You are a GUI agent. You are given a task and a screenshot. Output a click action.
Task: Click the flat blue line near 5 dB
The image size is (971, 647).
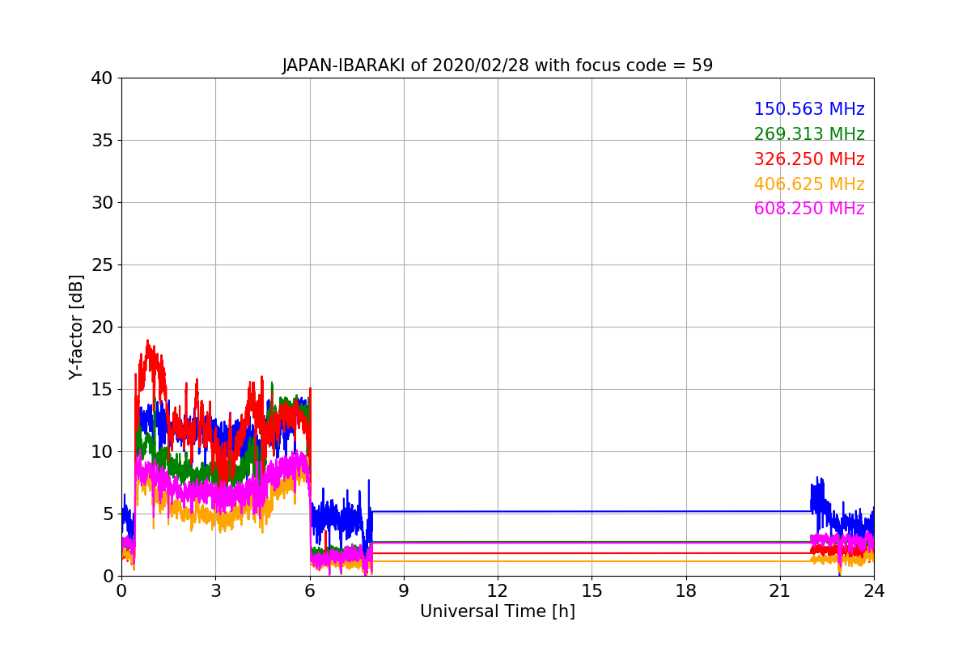[x=591, y=511]
